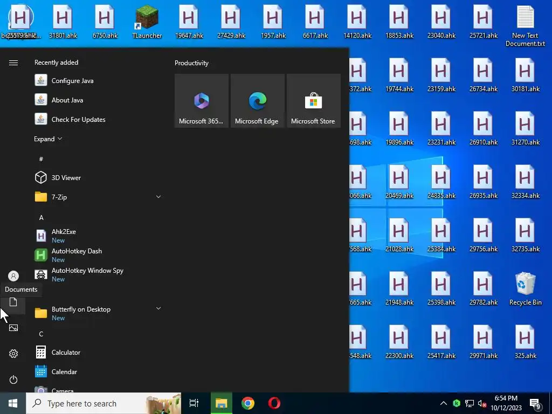Select 19647.ahk desktop file

click(189, 22)
